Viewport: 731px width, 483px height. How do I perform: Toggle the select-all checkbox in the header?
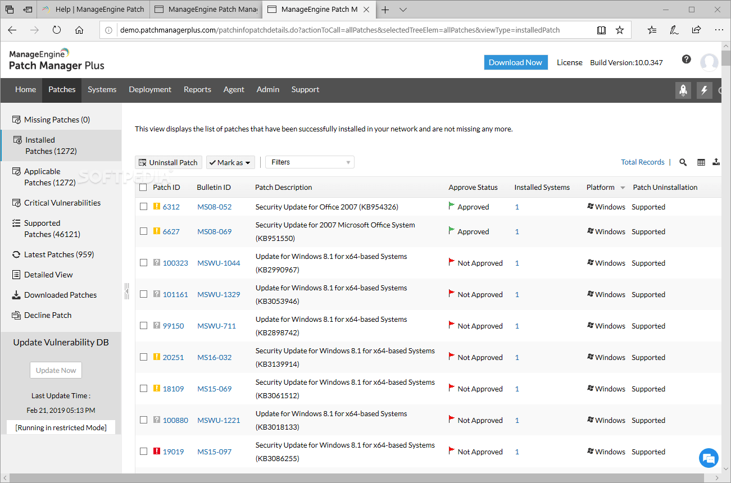(143, 187)
